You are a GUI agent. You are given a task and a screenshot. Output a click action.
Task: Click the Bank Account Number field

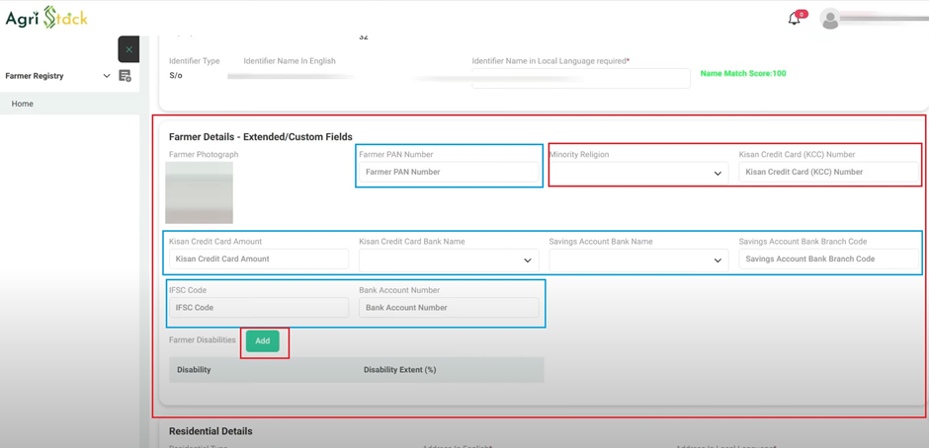click(x=449, y=308)
